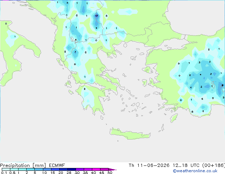This screenshot has width=225, height=174.
Task: Click the 30–35 mm purple legend box
Action: [x=80, y=169]
